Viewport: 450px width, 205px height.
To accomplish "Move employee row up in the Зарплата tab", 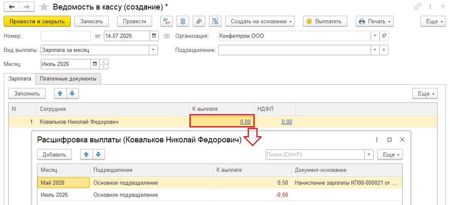I will click(x=60, y=93).
